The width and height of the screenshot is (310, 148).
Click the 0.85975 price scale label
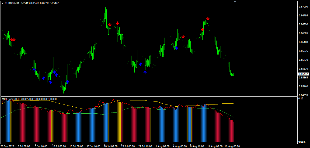tap(304, 51)
